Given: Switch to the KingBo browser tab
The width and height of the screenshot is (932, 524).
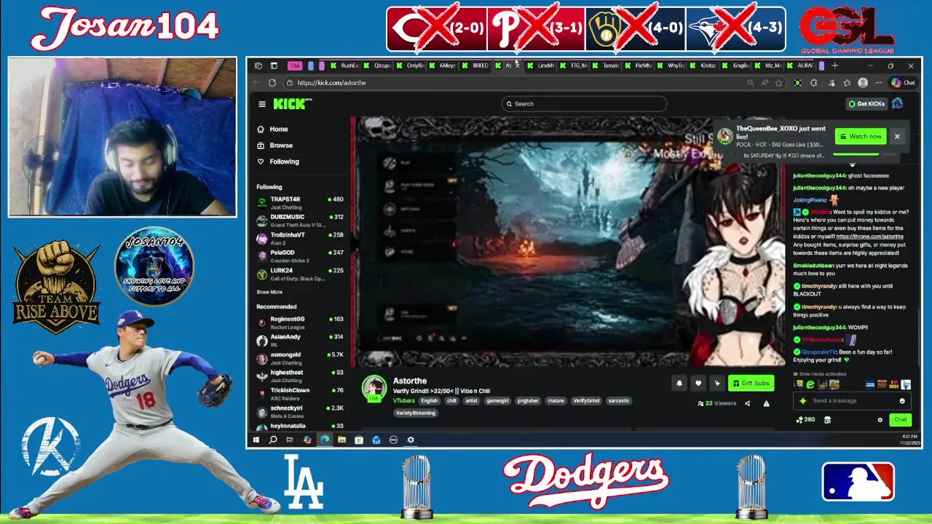Looking at the screenshot, I should click(737, 65).
